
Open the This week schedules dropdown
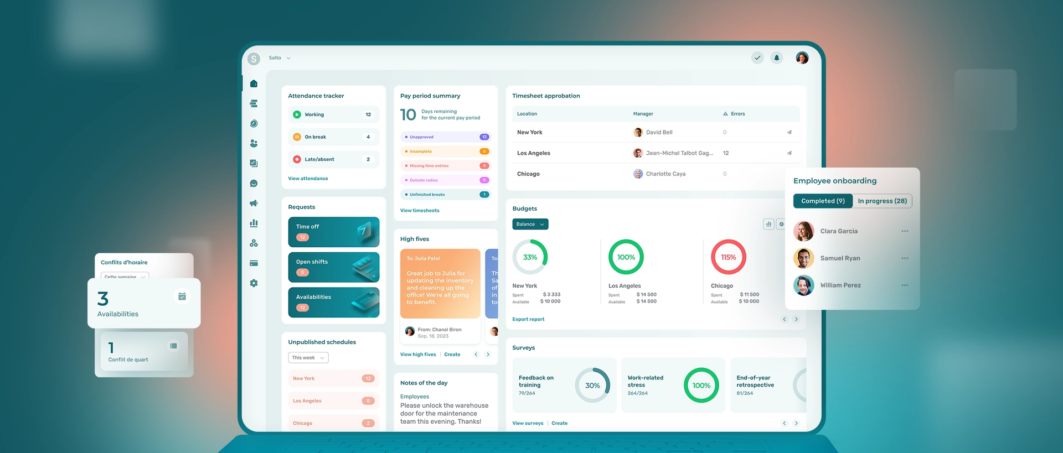coord(308,358)
